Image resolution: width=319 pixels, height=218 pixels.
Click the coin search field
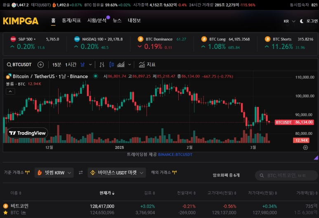(286, 175)
